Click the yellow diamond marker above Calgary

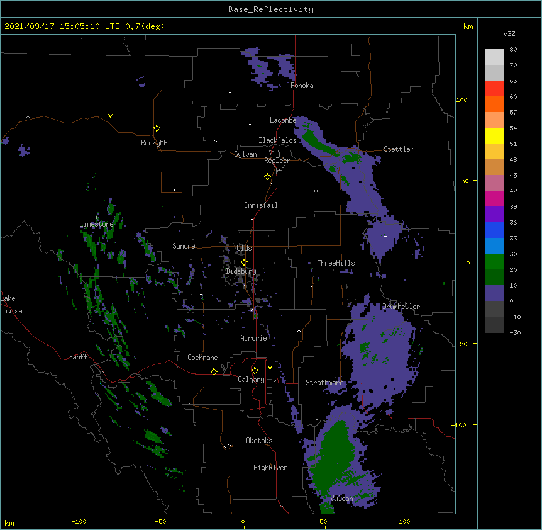pyautogui.click(x=255, y=371)
